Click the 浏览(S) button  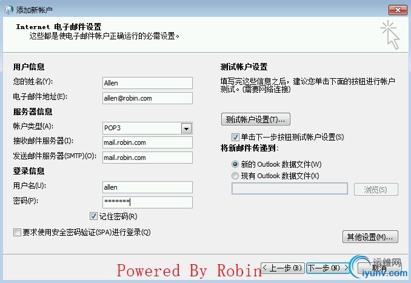376,189
